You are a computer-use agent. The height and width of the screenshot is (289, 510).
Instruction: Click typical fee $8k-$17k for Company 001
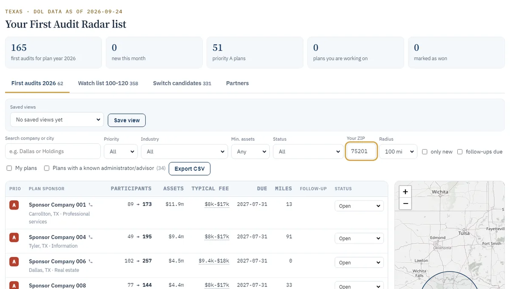point(217,204)
